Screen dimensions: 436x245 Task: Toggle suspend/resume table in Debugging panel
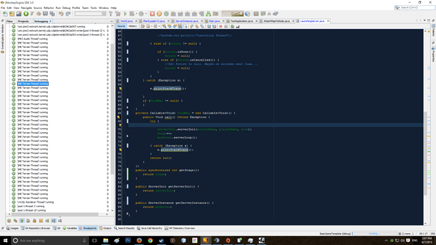[21, 220]
